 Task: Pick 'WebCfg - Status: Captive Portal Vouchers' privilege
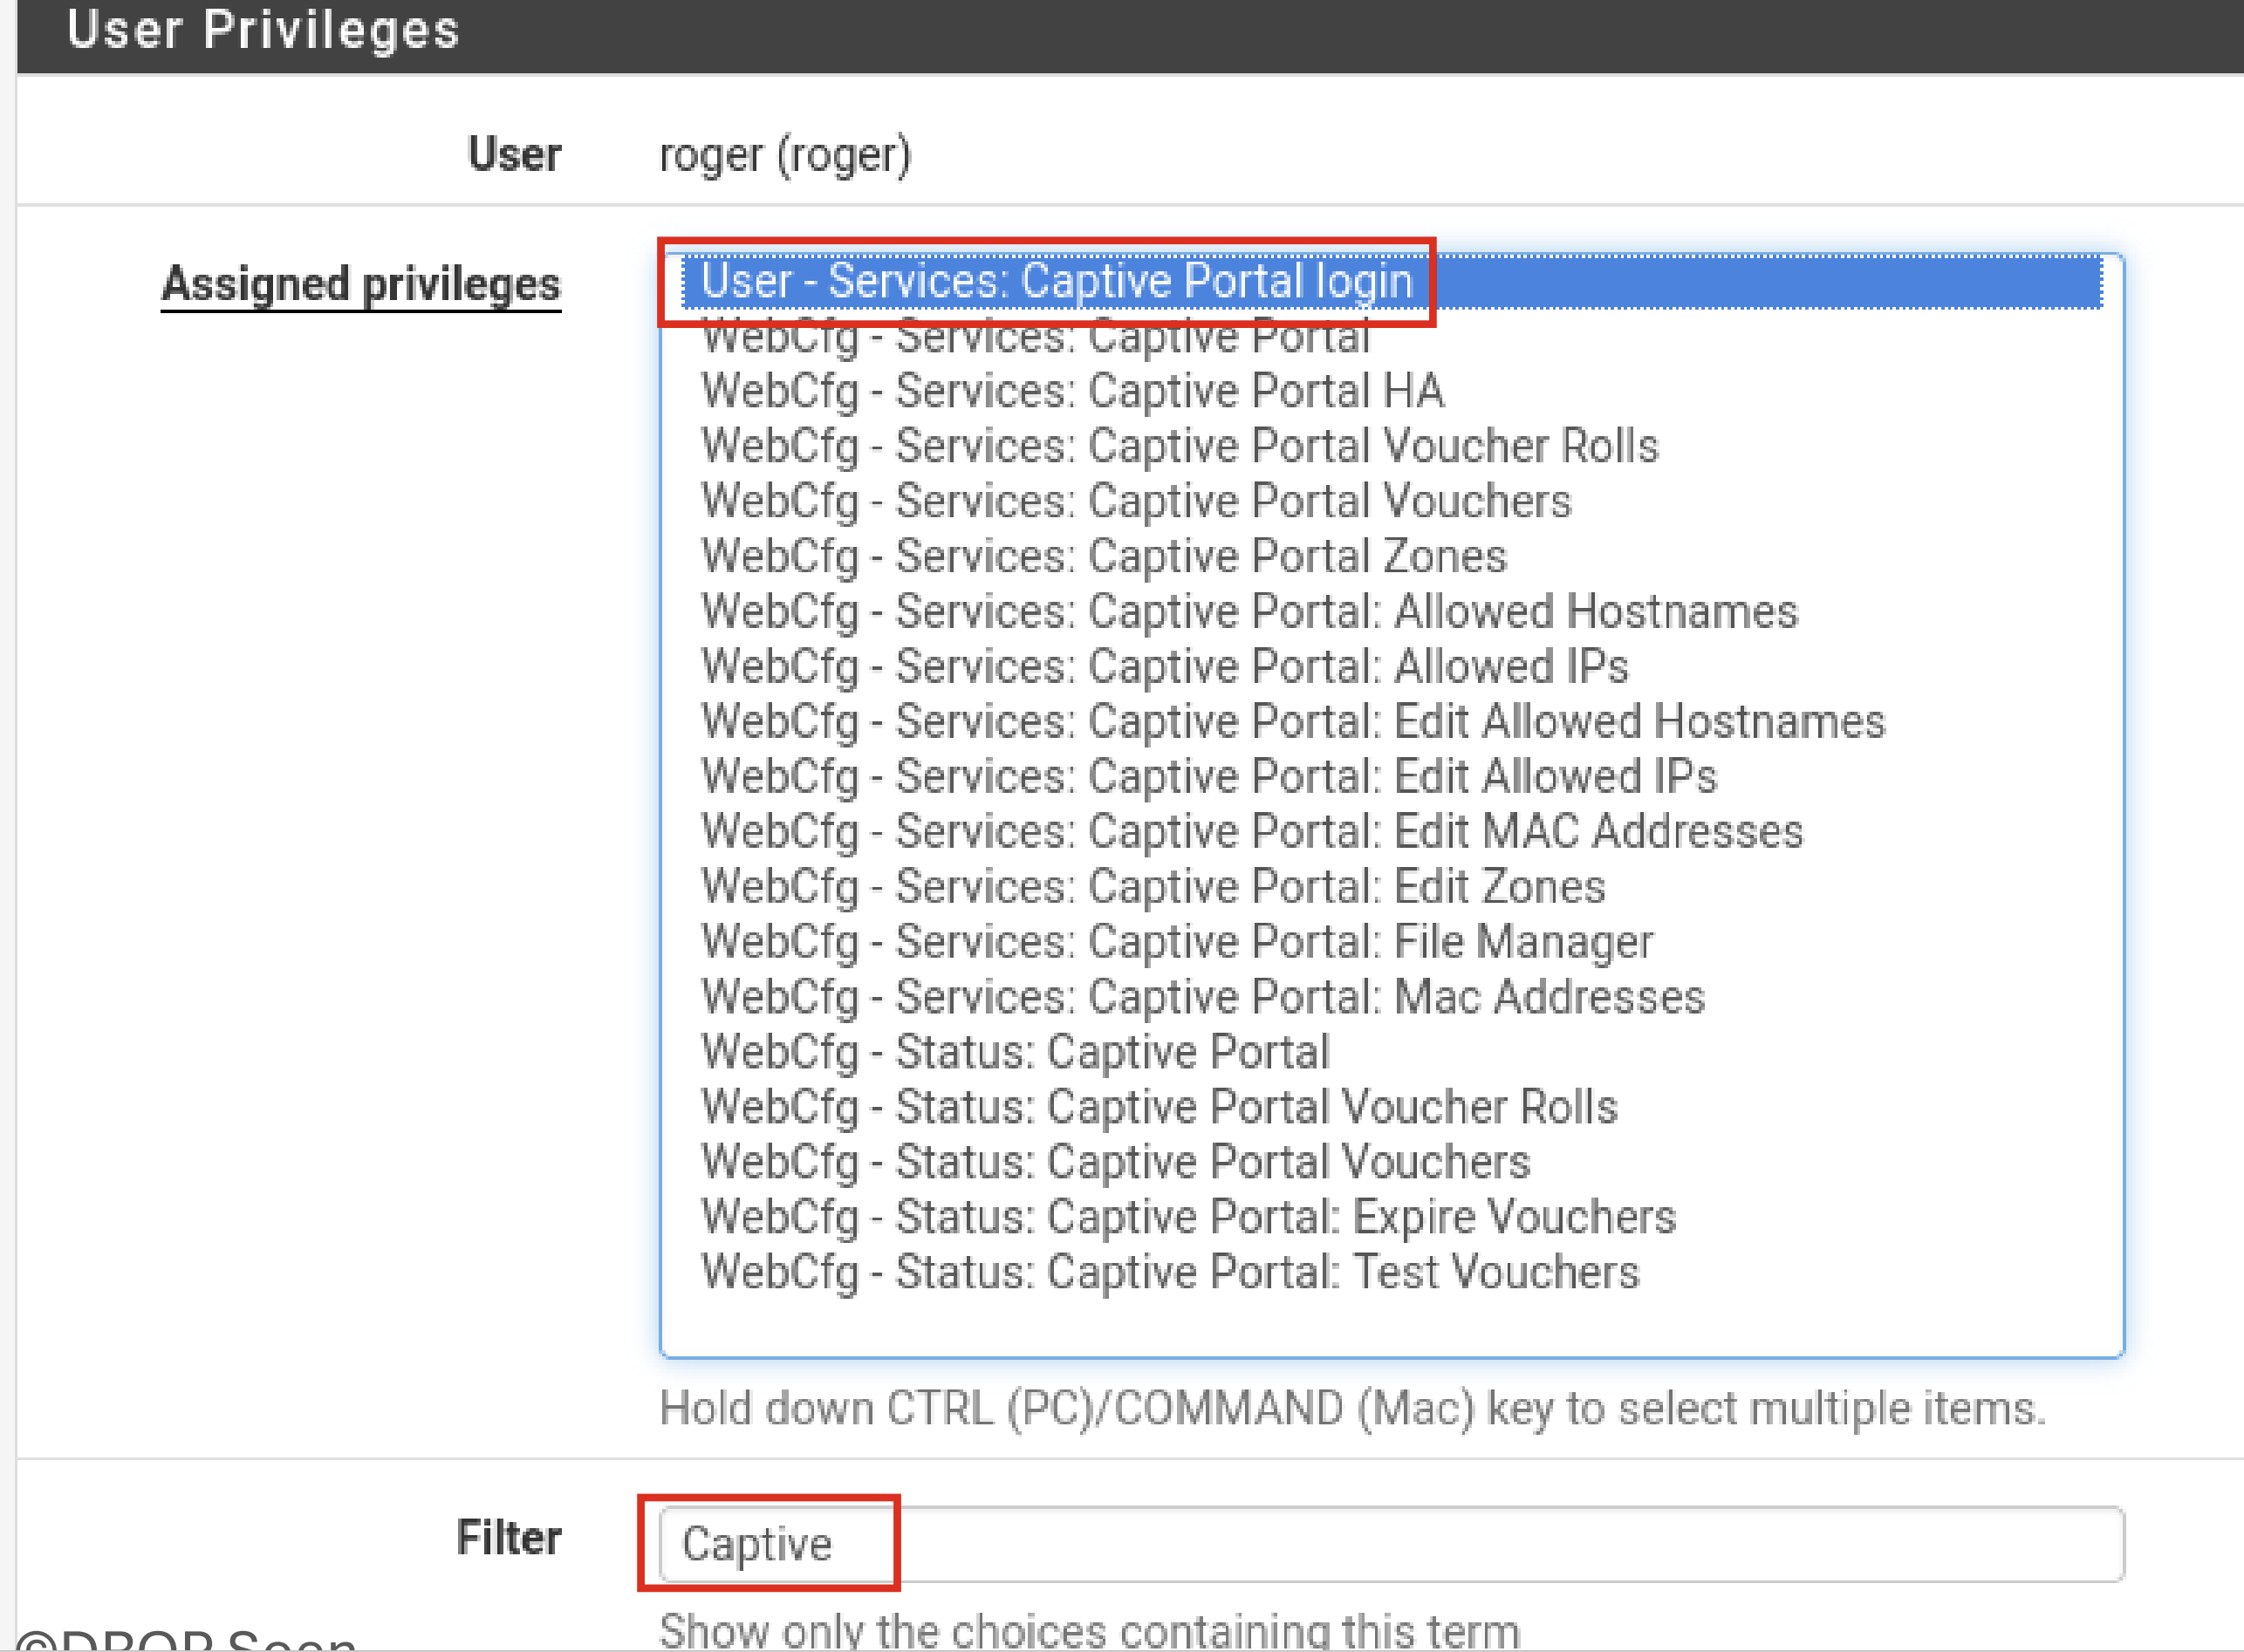1115,1161
